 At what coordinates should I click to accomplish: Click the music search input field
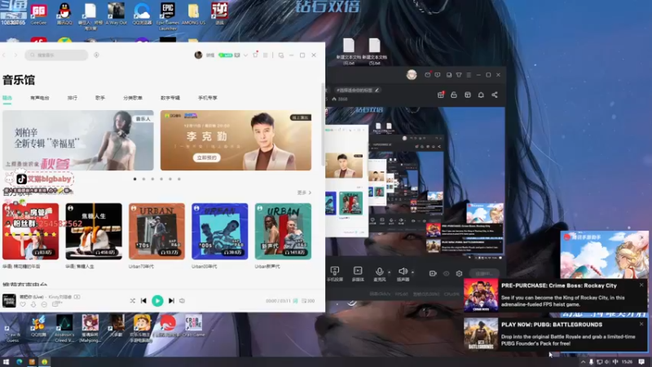[x=56, y=55]
